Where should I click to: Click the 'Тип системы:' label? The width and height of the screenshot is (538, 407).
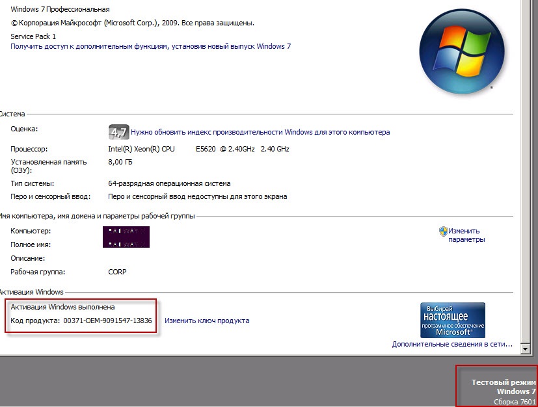click(33, 183)
